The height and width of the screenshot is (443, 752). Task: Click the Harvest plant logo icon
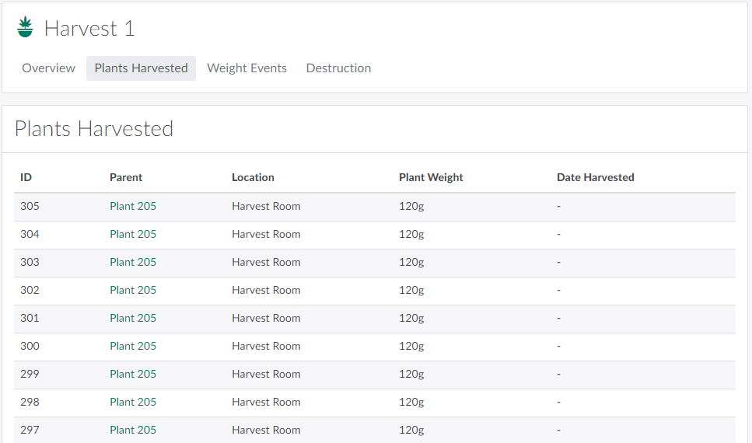coord(25,28)
